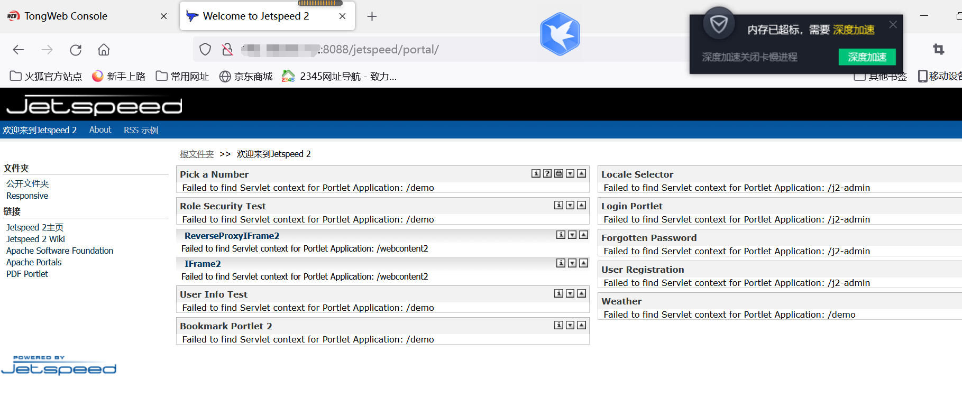Maximize the User Info Test portlet
The height and width of the screenshot is (407, 962).
(x=582, y=293)
